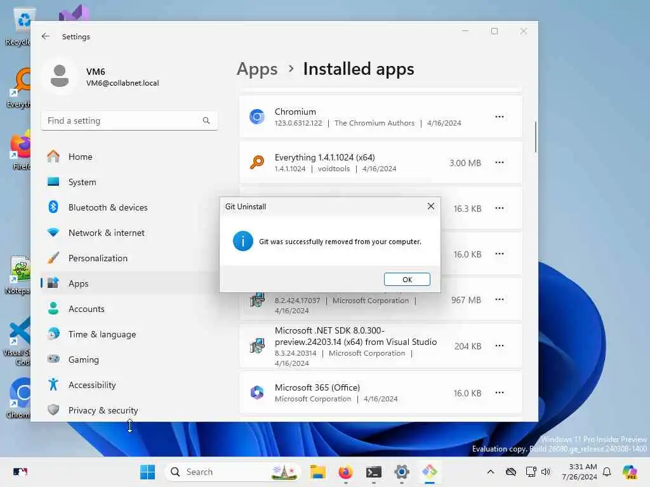Open Home settings page
Screen dimensions: 650x487
coord(128,157)
